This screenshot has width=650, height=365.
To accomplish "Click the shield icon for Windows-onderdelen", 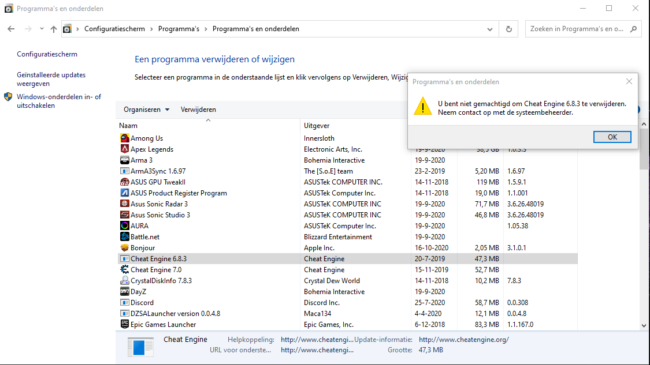I will pos(8,97).
